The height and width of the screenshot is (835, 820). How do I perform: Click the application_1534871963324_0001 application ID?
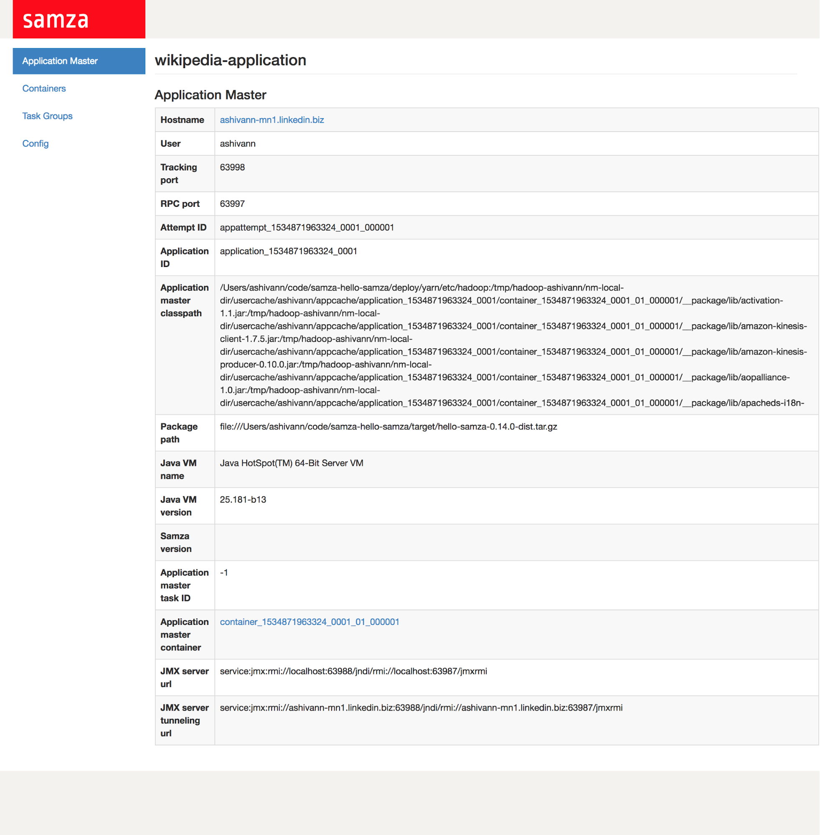pos(288,251)
